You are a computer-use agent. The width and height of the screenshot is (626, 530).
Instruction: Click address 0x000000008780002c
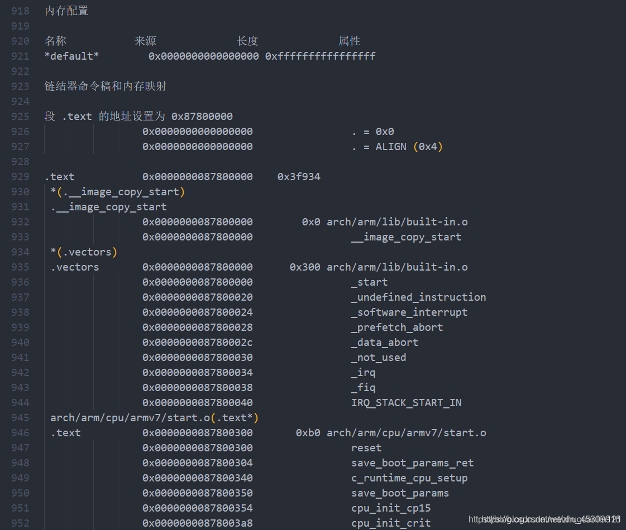tap(198, 343)
